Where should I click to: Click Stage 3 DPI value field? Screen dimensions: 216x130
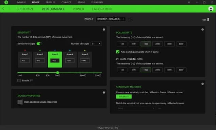coord(55,61)
